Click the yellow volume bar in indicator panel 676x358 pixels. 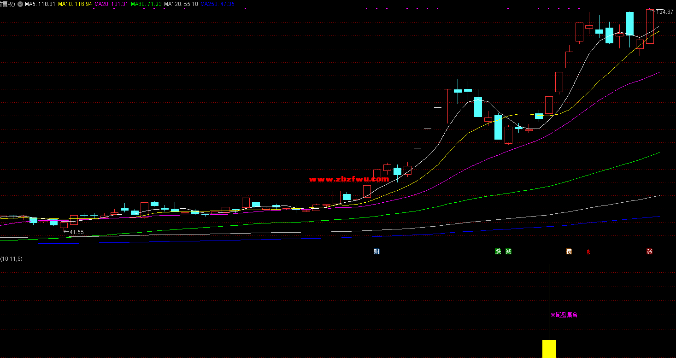click(549, 349)
